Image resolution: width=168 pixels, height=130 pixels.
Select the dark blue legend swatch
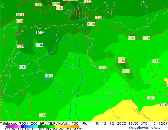coord(23,127)
